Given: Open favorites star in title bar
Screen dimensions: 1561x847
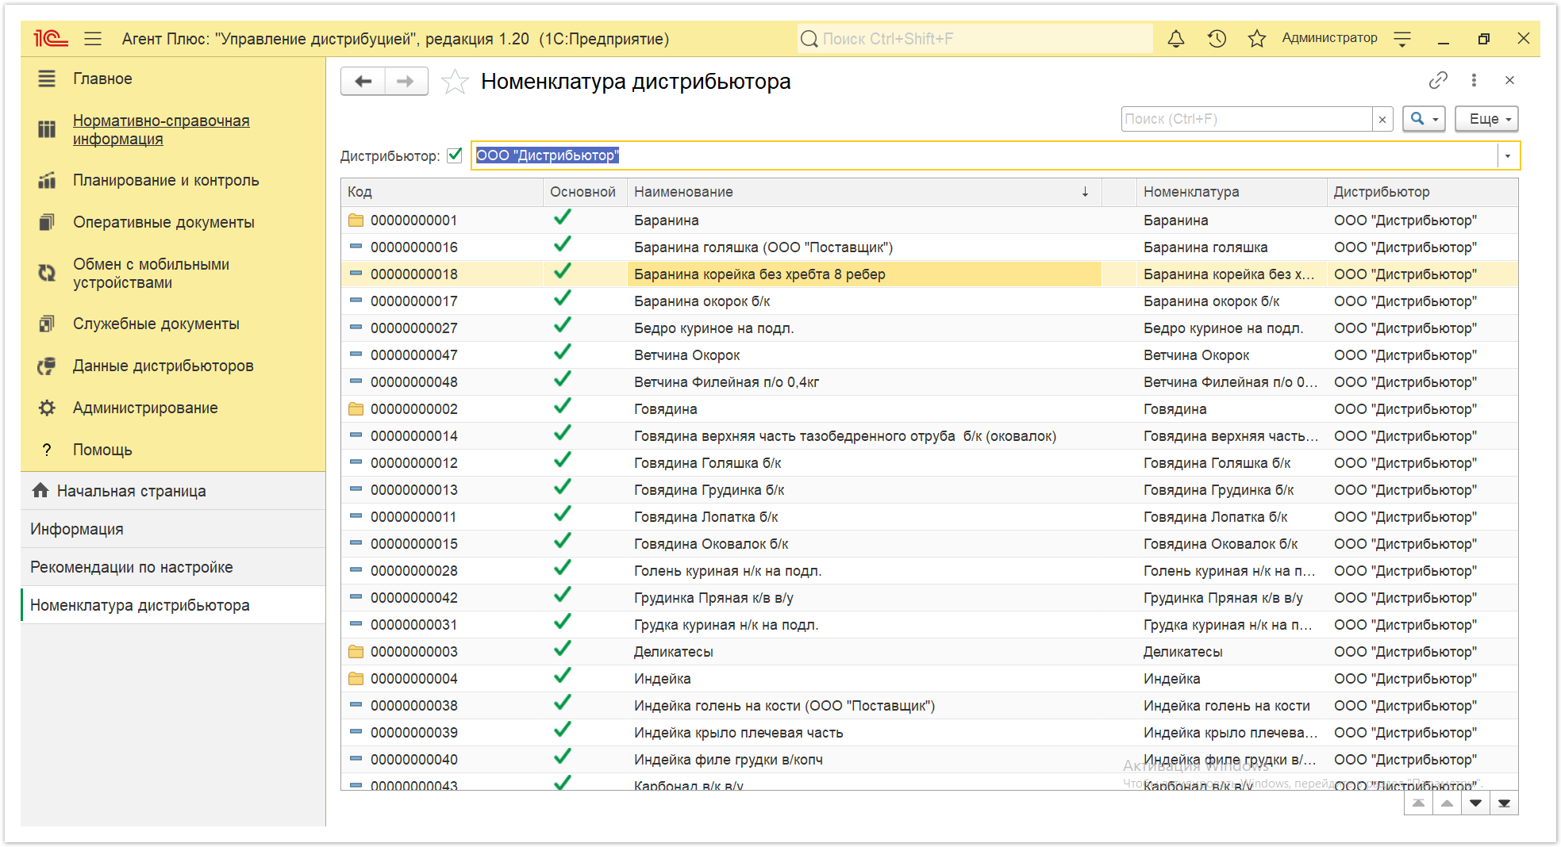Looking at the screenshot, I should point(1257,38).
